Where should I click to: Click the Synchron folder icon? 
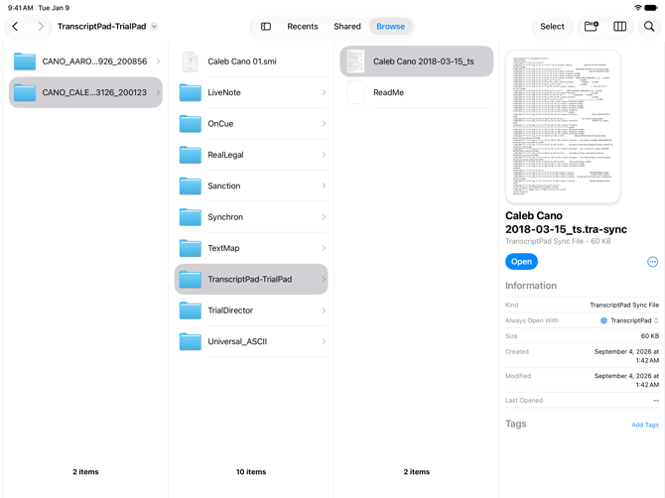190,217
